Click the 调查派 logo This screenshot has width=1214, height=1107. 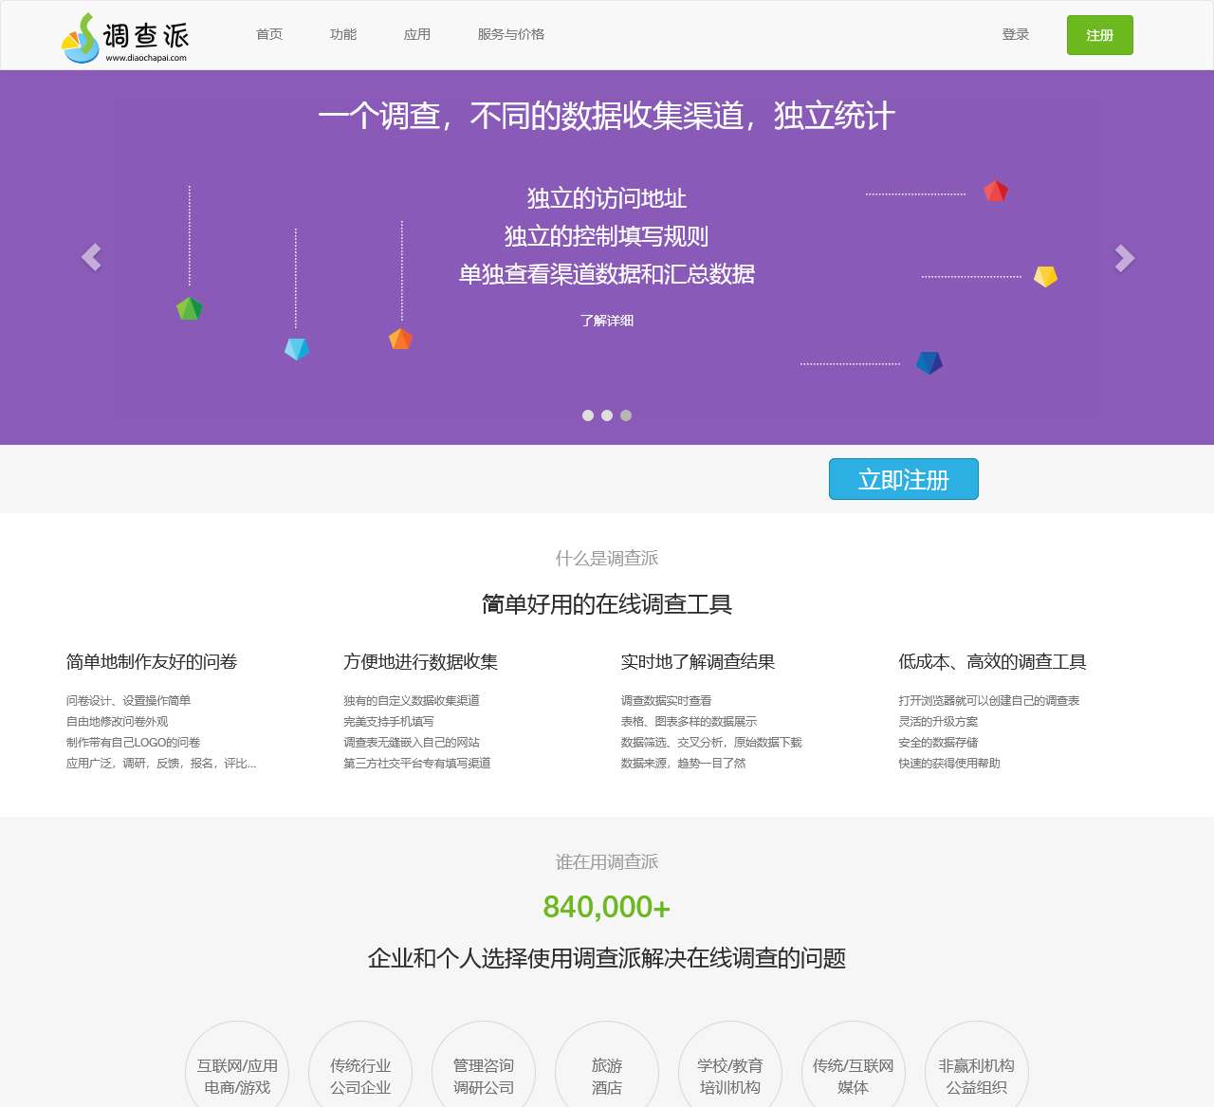coord(124,37)
